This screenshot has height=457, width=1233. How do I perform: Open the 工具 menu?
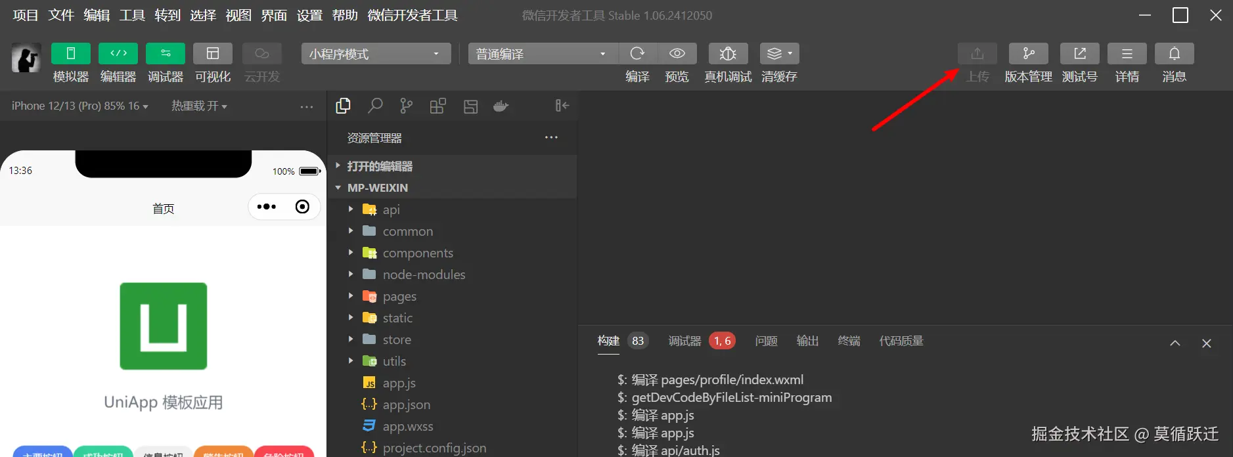tap(132, 15)
